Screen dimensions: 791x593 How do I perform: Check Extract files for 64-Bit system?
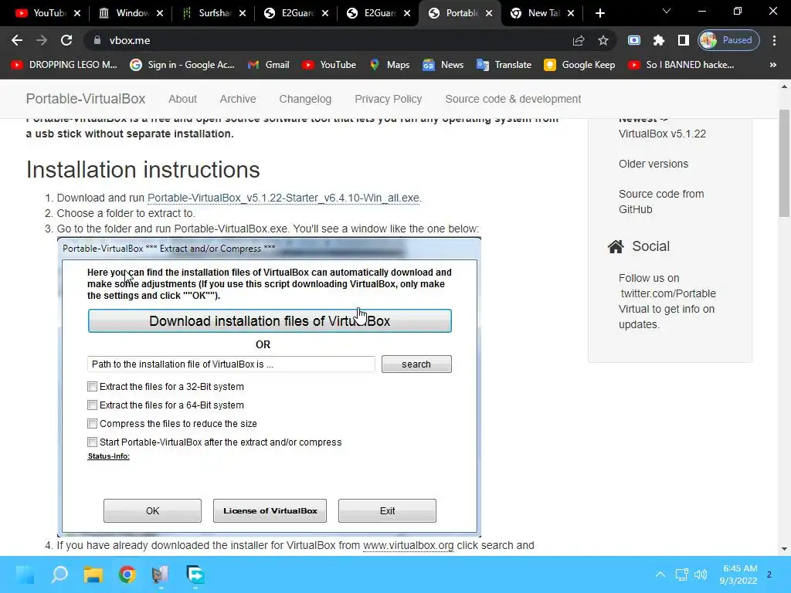click(x=92, y=405)
